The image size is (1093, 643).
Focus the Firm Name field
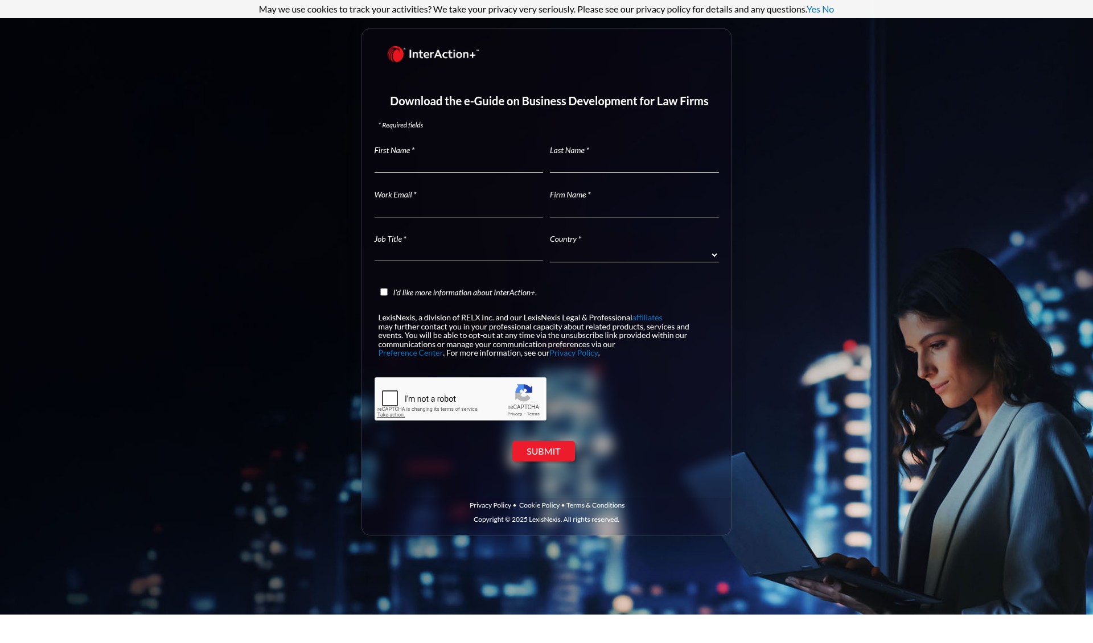click(x=634, y=209)
